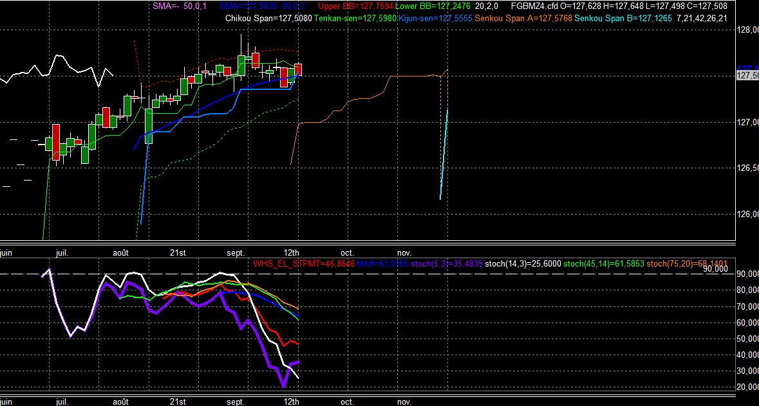The width and height of the screenshot is (759, 406).
Task: Click the 20,000 stochastic axis label
Action: [x=747, y=387]
